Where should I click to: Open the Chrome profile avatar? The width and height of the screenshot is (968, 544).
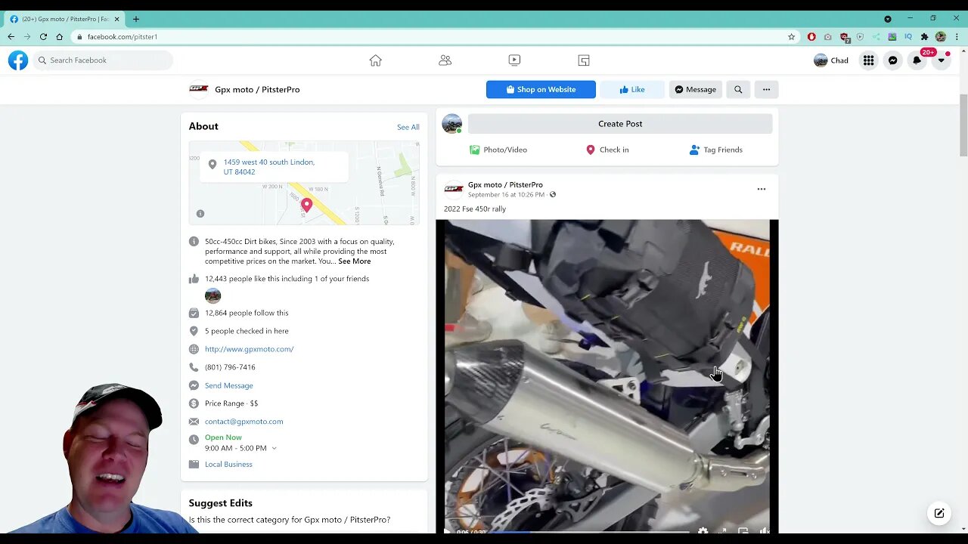pyautogui.click(x=941, y=36)
